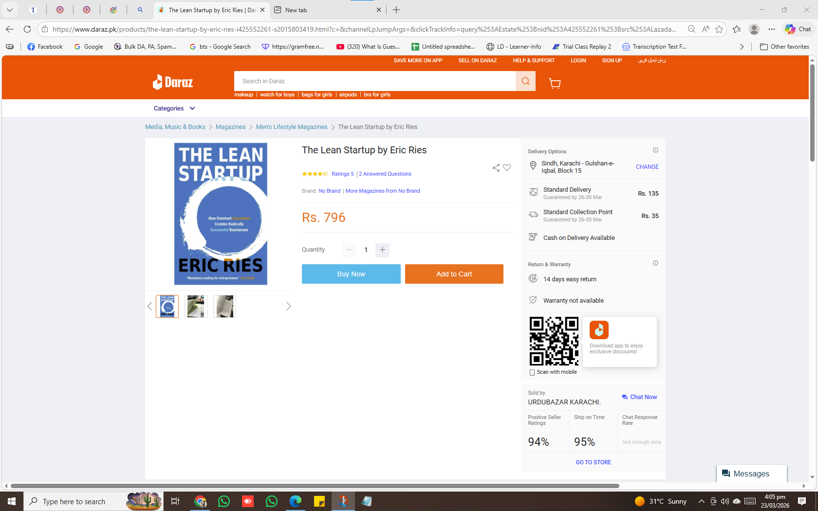
Task: Decrease quantity with minus button
Action: click(x=349, y=250)
